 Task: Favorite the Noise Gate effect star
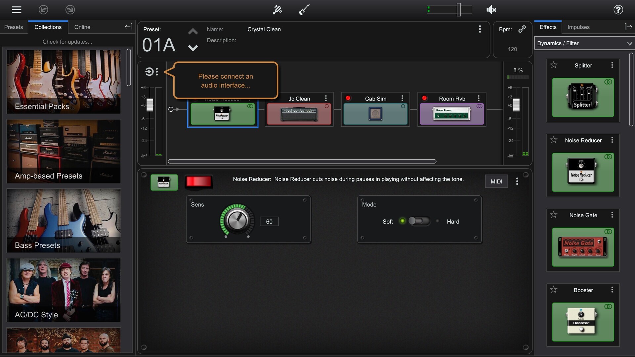click(x=554, y=215)
